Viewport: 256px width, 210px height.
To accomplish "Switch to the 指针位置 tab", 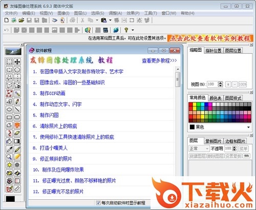I will (x=214, y=51).
